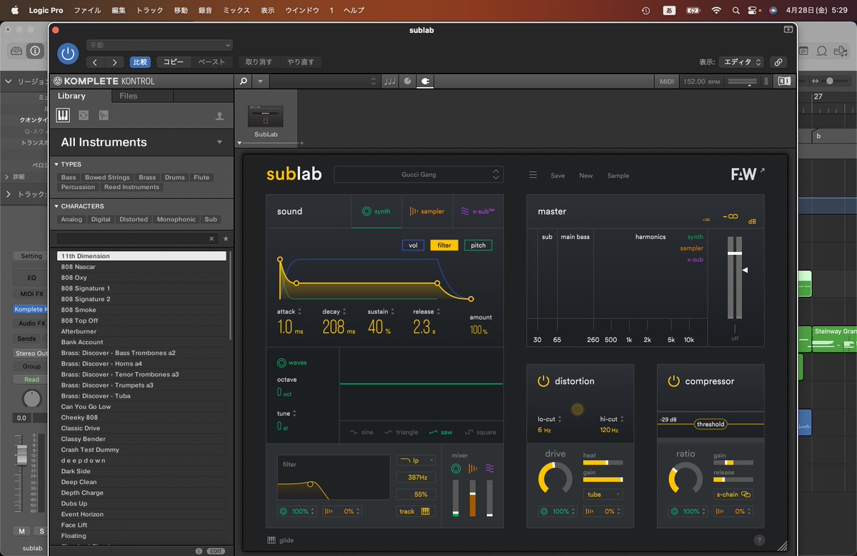This screenshot has height=556, width=857.
Task: Toggle the s-chain button in compressor
Action: 733,494
